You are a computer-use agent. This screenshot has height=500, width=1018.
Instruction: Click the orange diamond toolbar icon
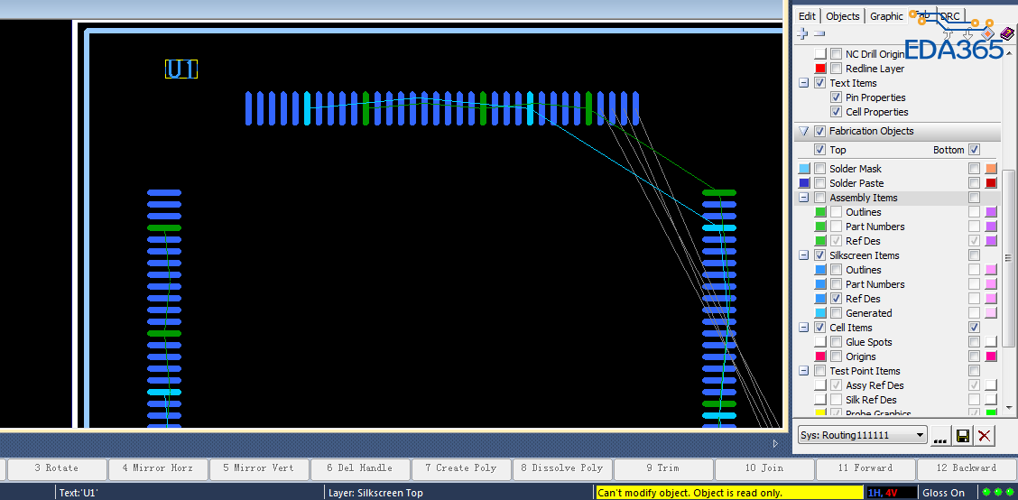[x=987, y=33]
